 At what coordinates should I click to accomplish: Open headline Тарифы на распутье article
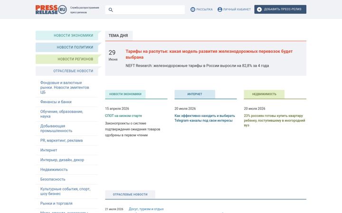point(209,54)
